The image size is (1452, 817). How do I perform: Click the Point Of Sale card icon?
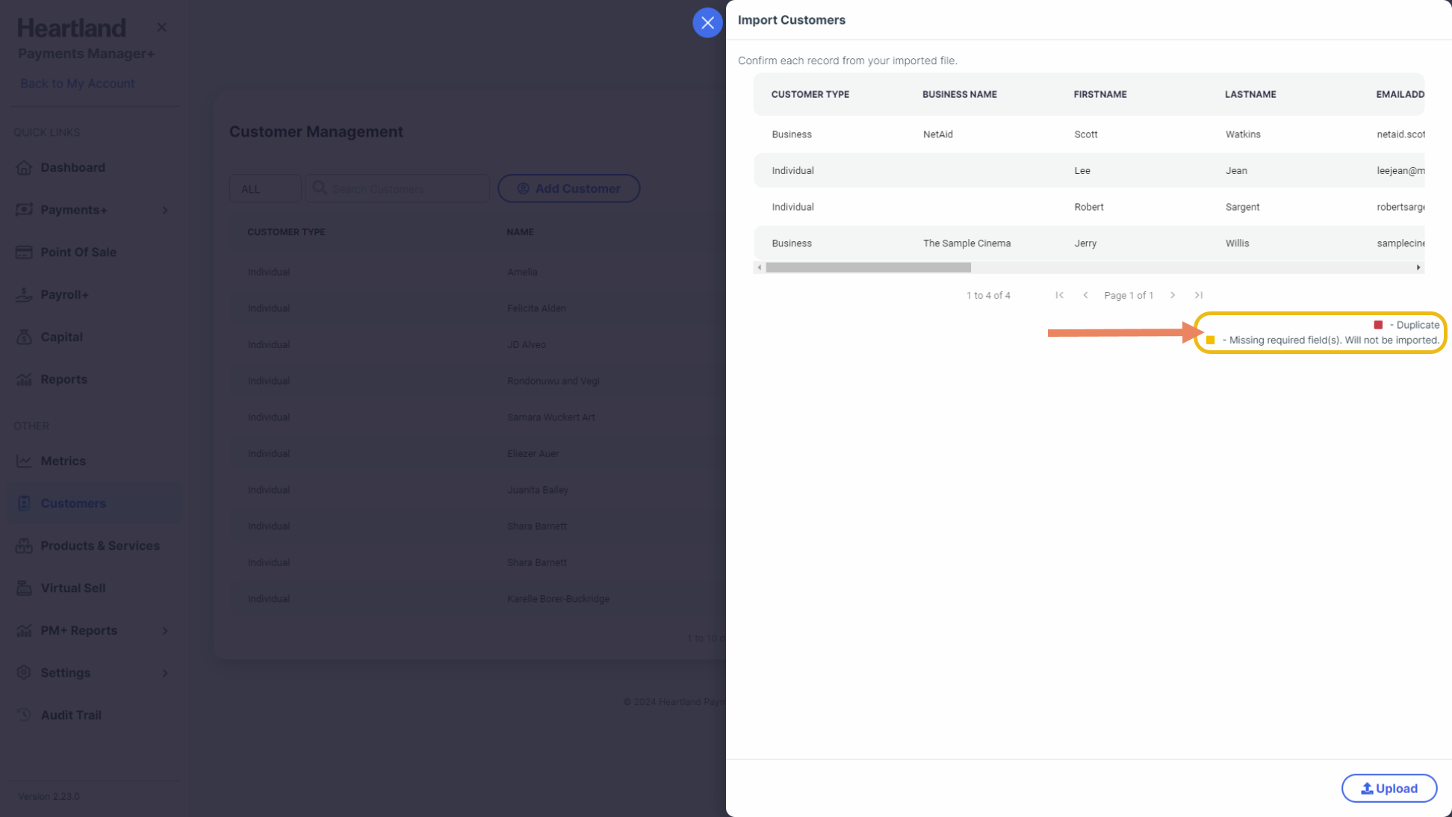click(24, 252)
